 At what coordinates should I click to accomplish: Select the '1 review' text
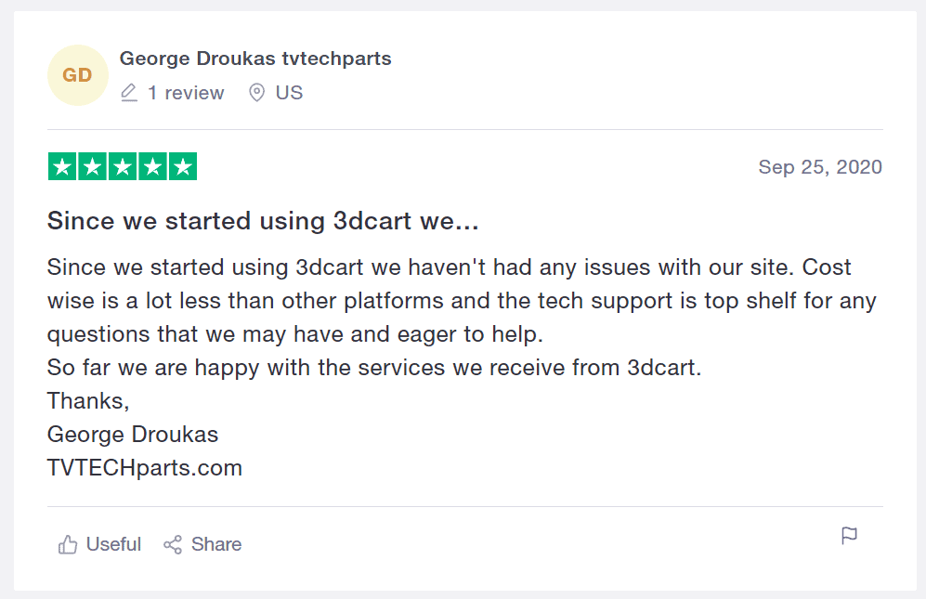click(x=186, y=93)
